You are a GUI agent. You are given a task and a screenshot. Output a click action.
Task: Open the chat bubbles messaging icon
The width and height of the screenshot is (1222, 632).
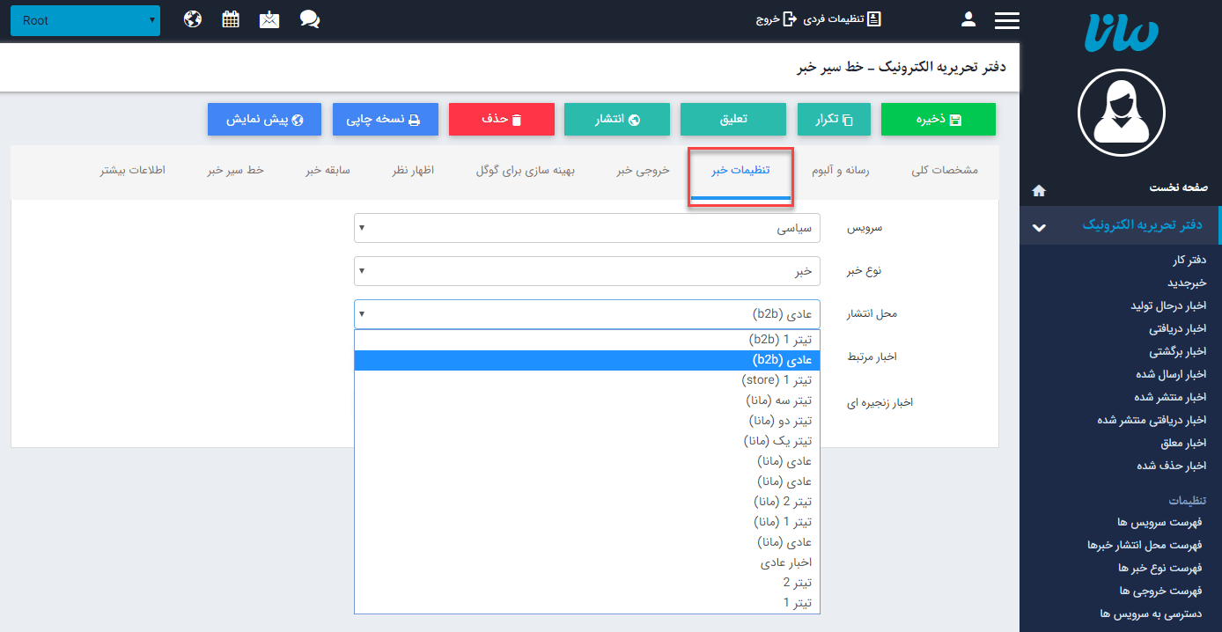(x=308, y=18)
